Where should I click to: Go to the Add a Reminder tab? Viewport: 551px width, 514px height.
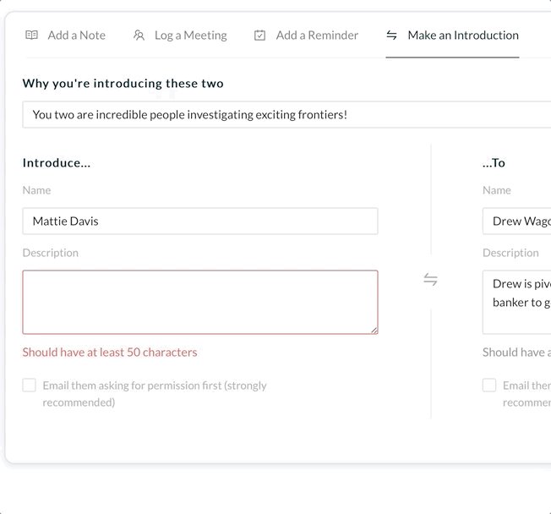pos(306,36)
